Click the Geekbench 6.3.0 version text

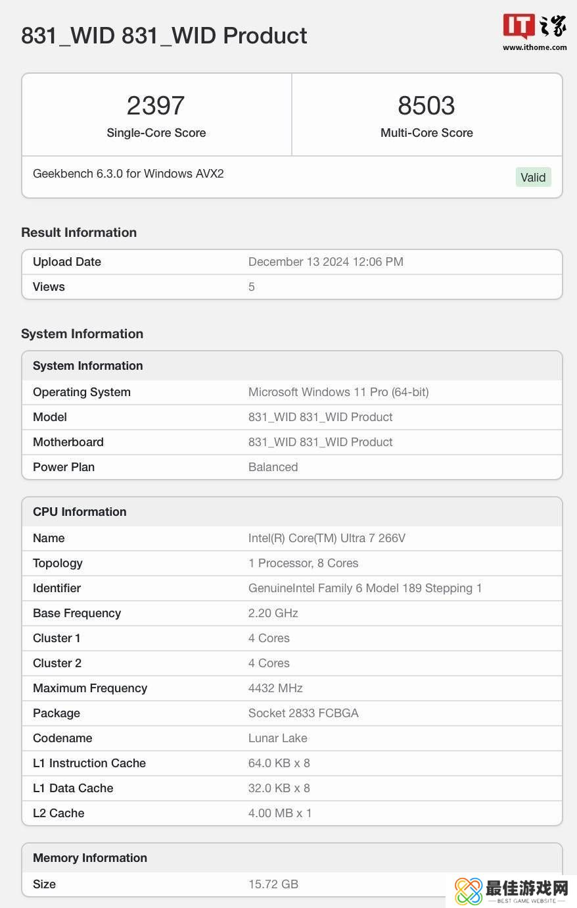click(128, 174)
